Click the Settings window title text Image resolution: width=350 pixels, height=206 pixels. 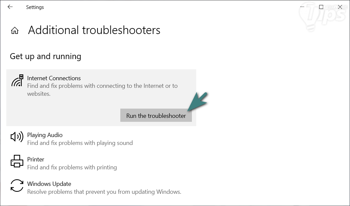point(35,7)
